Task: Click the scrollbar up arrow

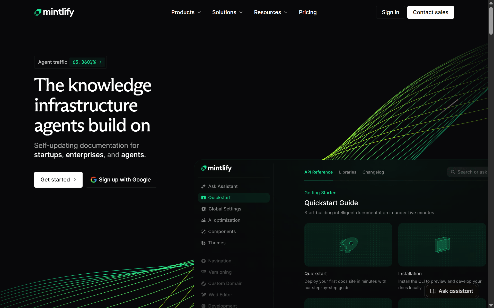Action: [x=491, y=3]
